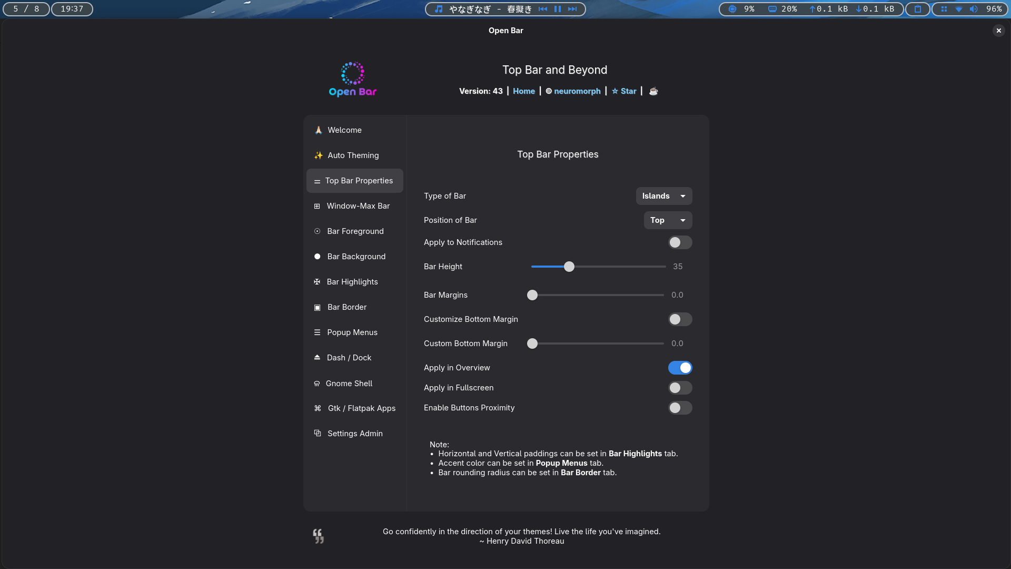Enable Apply in Fullscreen switch
This screenshot has height=569, width=1011.
coord(680,388)
